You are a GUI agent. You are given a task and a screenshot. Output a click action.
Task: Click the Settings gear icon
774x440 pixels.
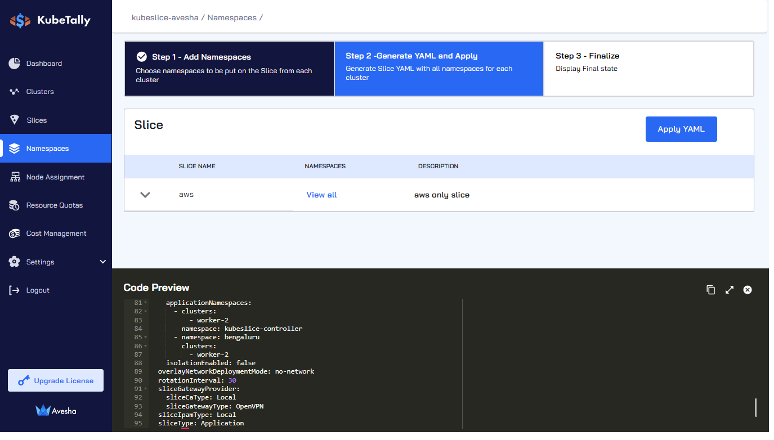(x=15, y=262)
